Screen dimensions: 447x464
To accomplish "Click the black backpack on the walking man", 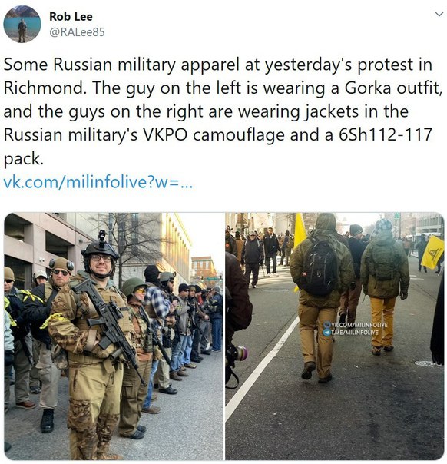I will click(319, 268).
